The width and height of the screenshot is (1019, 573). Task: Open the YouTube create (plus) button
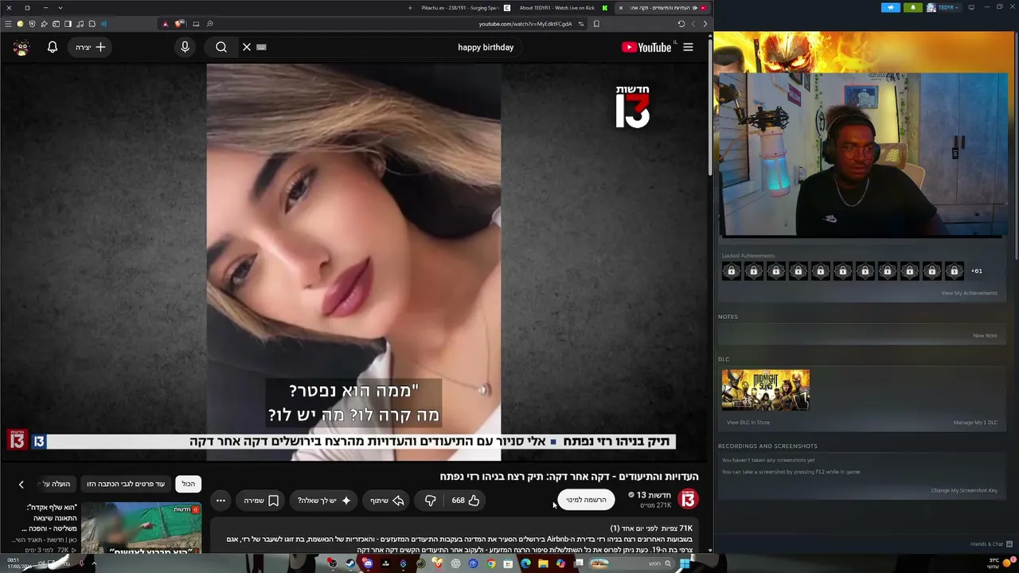(x=91, y=47)
